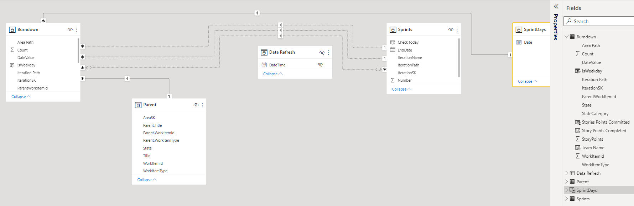Select Iteration Path in Fields pane
Viewport: 634px width, 206px height.
click(x=594, y=80)
